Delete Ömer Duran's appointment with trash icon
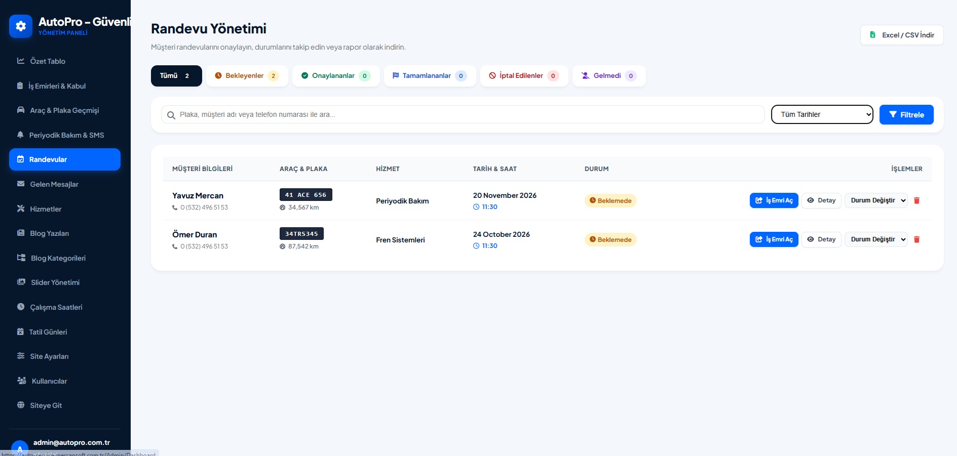Viewport: 957px width, 456px height. click(x=916, y=239)
